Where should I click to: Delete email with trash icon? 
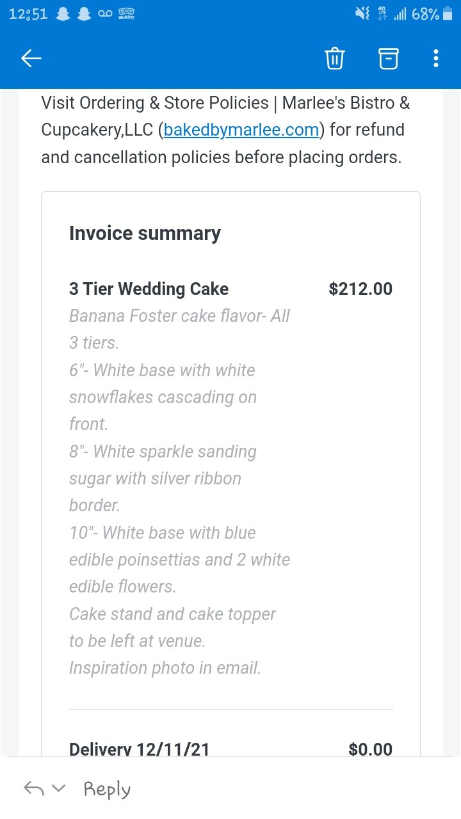(x=335, y=59)
